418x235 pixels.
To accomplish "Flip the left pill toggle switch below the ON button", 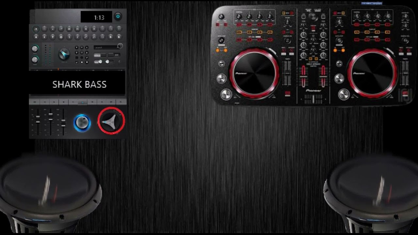I will 98,62.
